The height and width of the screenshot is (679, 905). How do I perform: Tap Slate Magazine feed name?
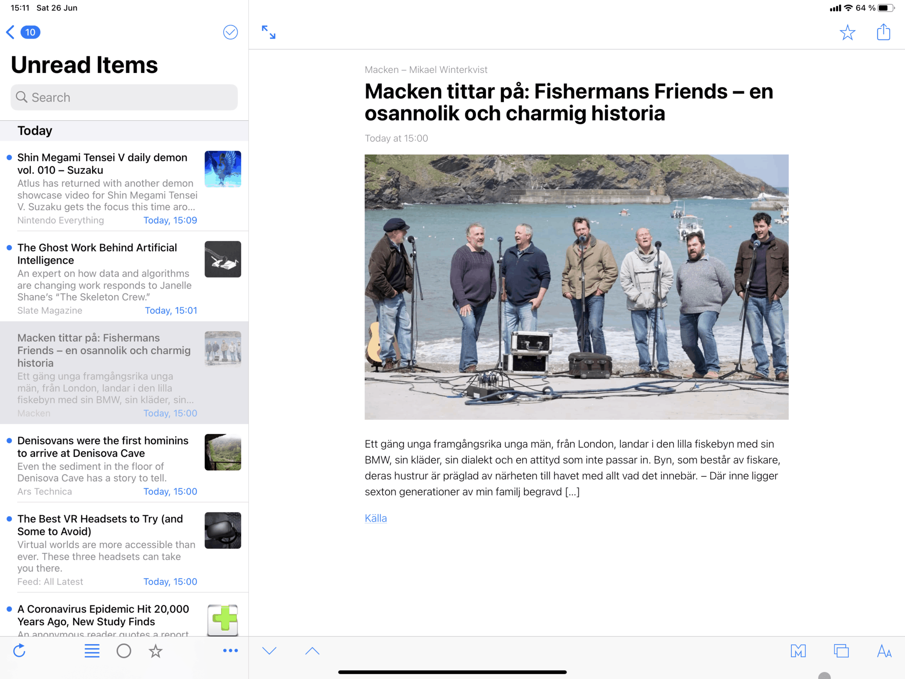[x=50, y=311]
